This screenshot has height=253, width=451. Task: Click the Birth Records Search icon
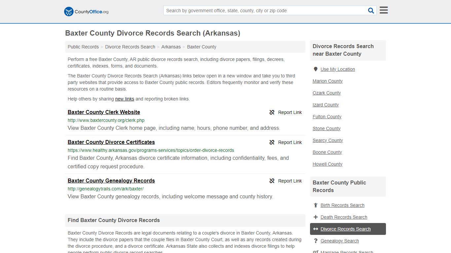pyautogui.click(x=316, y=205)
